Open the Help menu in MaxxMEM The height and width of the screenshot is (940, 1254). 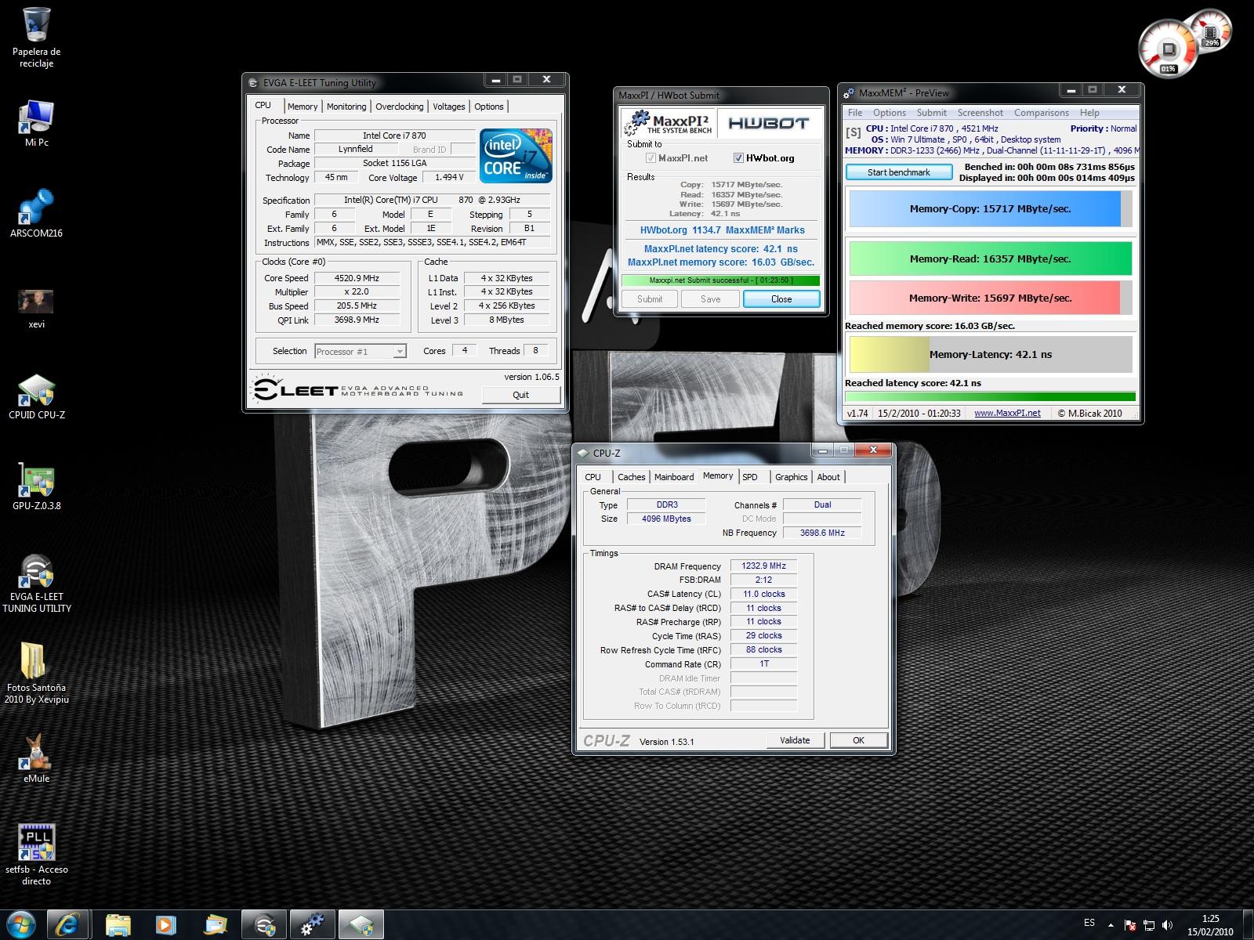(1089, 113)
